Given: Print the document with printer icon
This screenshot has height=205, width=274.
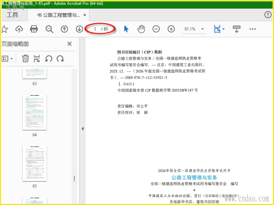Looking at the screenshot, I should coord(34,29).
